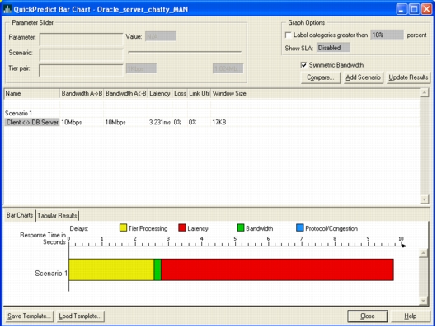Click the blue Protocol/Congestion legend swatch
The width and height of the screenshot is (437, 328).
coord(300,227)
